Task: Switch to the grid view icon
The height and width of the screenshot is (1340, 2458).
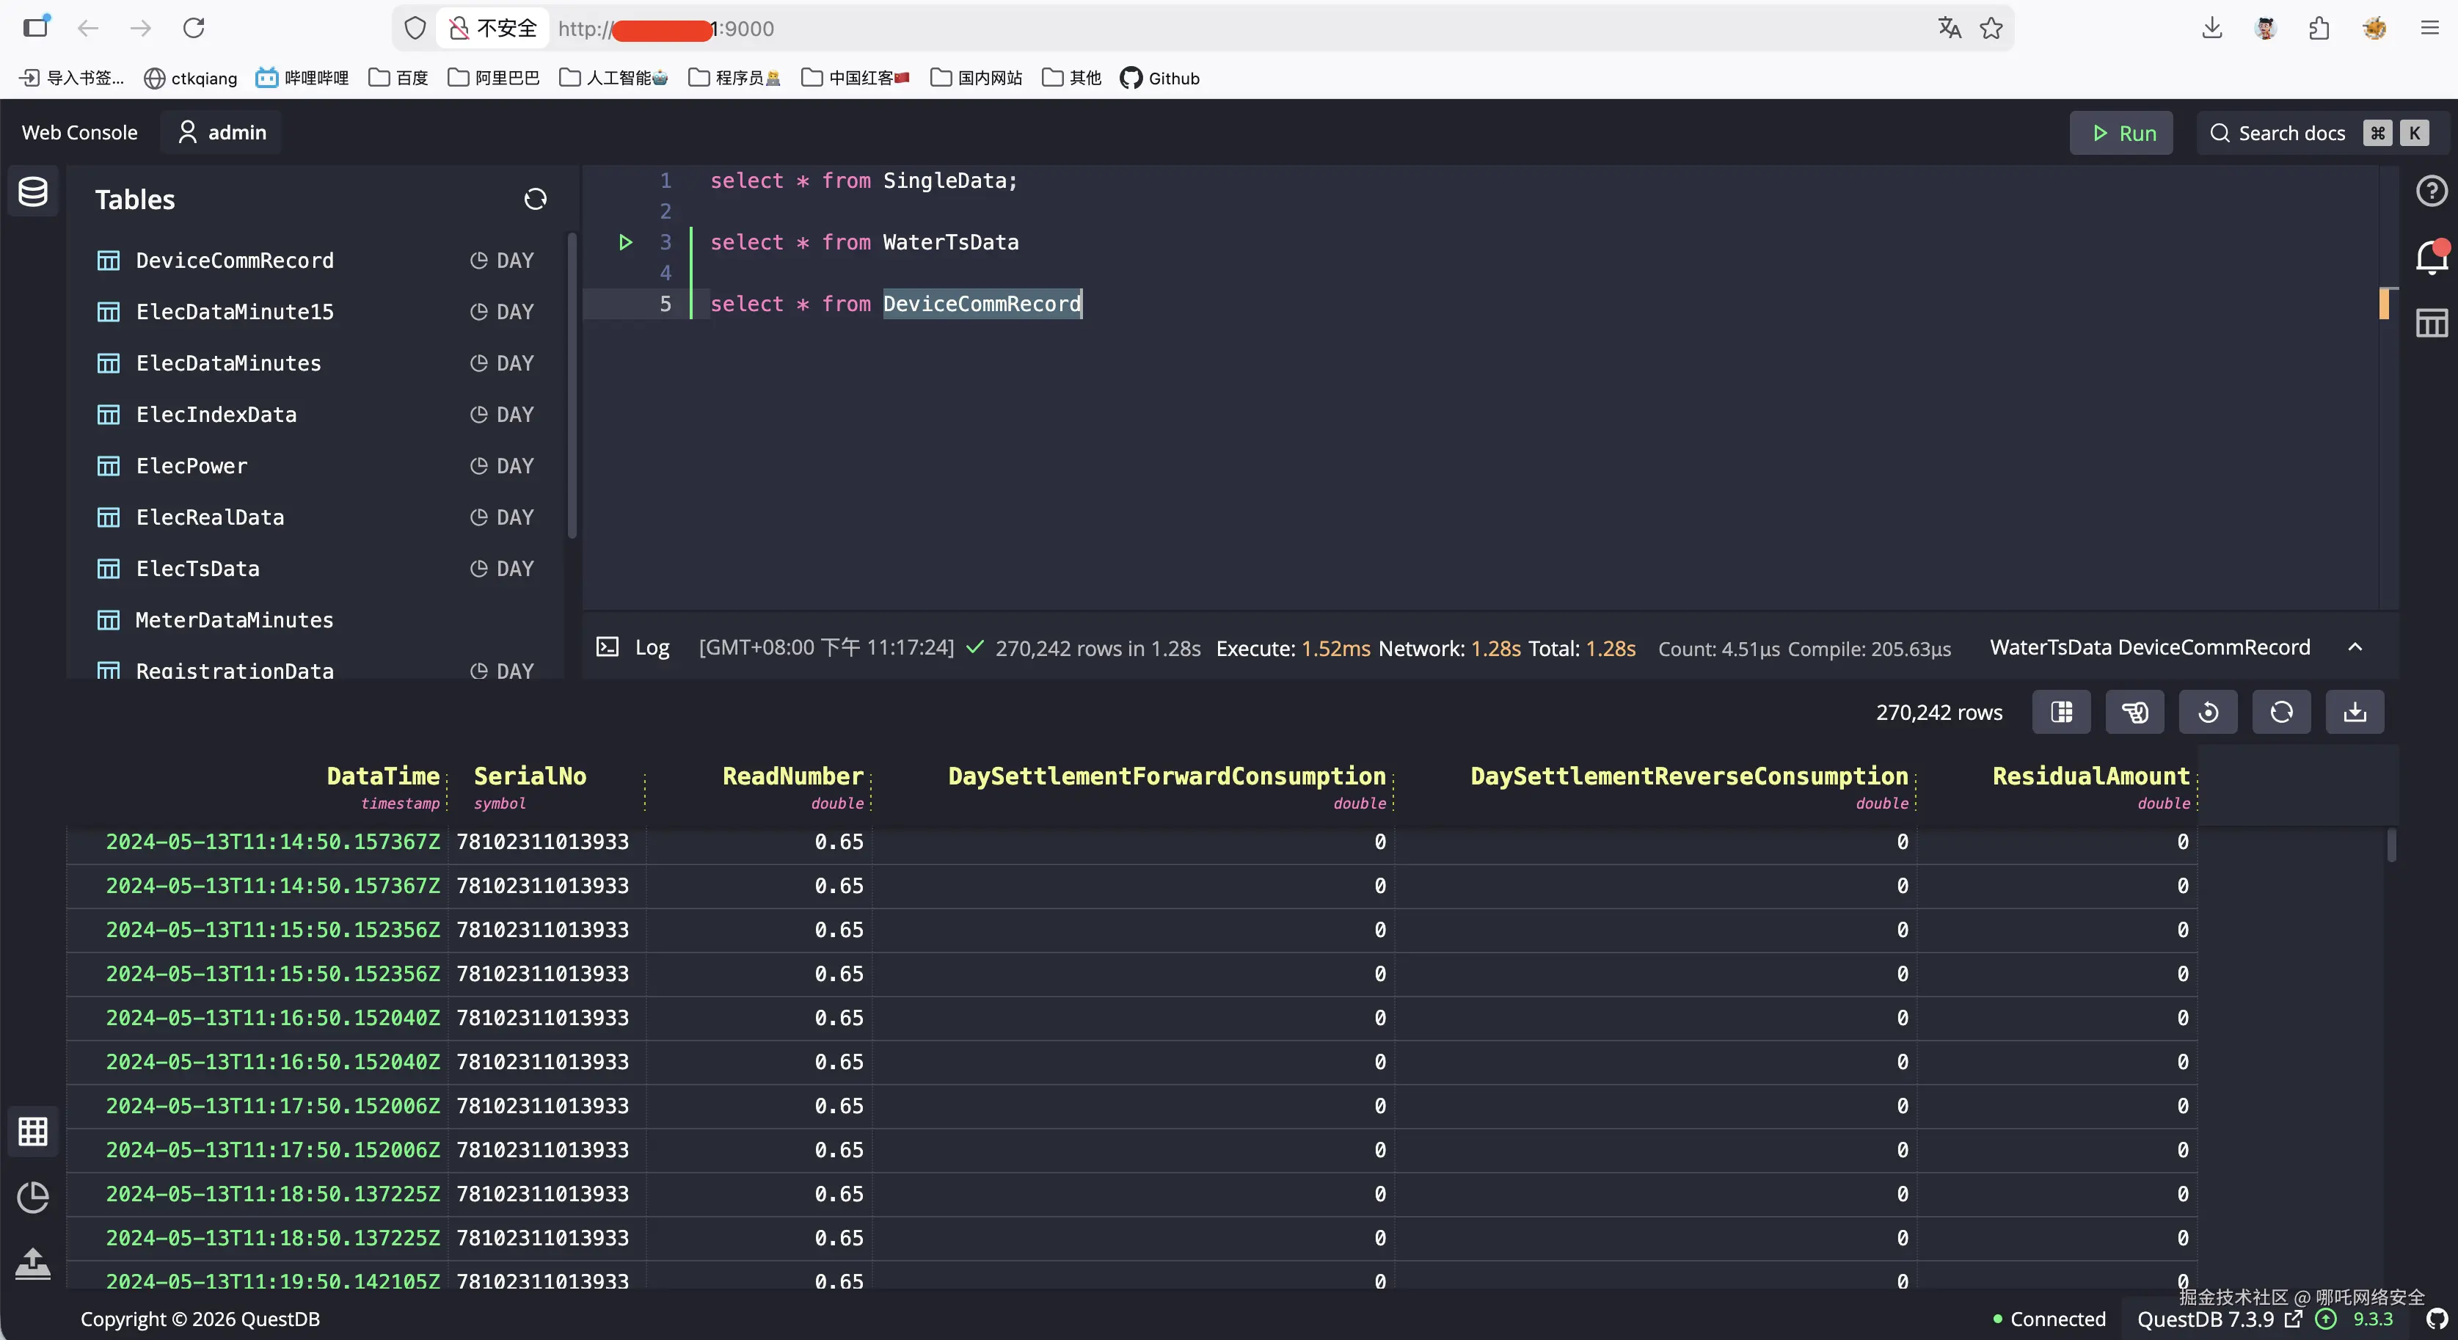Action: (34, 1131)
